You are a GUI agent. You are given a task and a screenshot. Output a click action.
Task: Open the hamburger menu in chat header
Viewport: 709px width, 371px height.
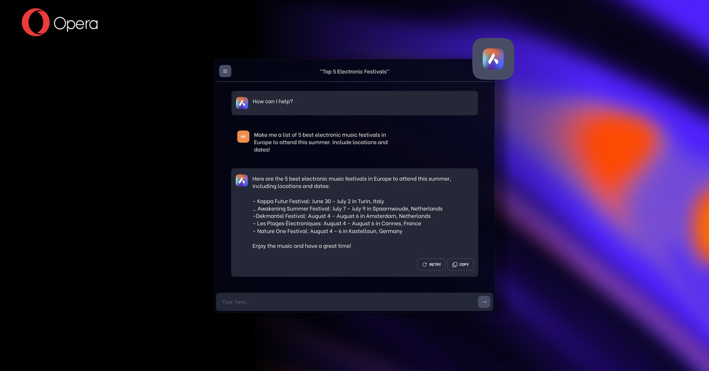pyautogui.click(x=225, y=71)
